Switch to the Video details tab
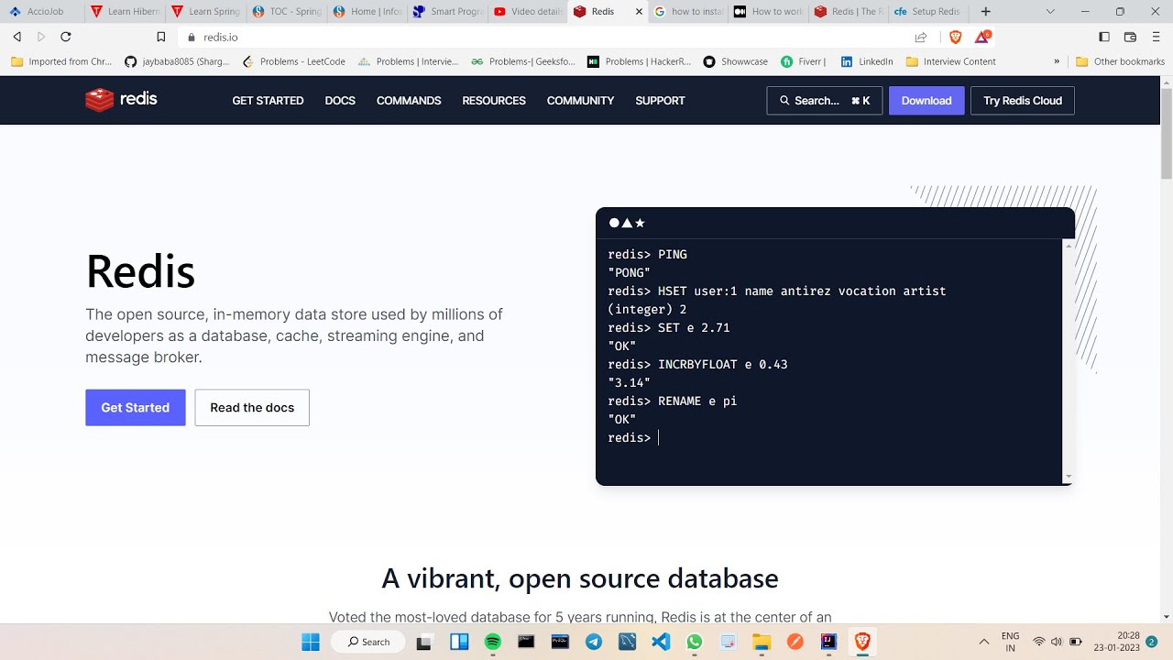 [529, 12]
